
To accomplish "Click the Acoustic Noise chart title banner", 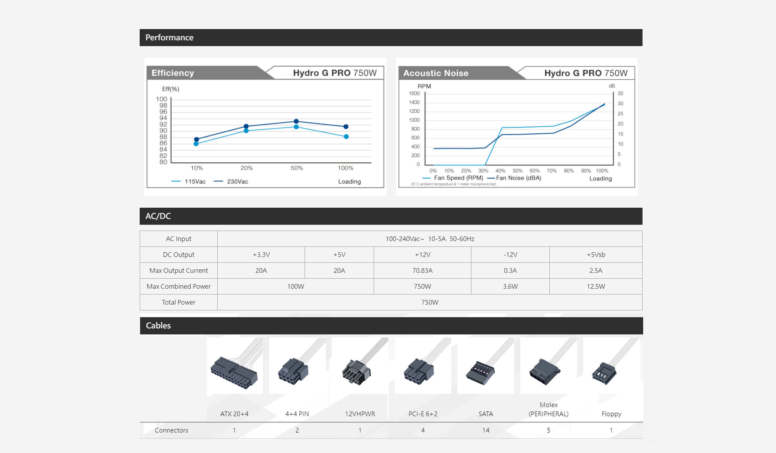I will (517, 73).
